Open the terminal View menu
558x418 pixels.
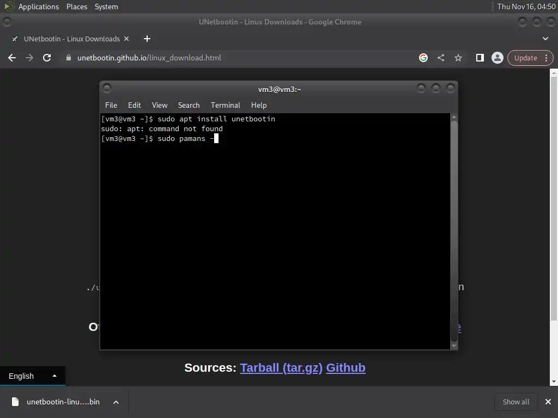pyautogui.click(x=160, y=105)
